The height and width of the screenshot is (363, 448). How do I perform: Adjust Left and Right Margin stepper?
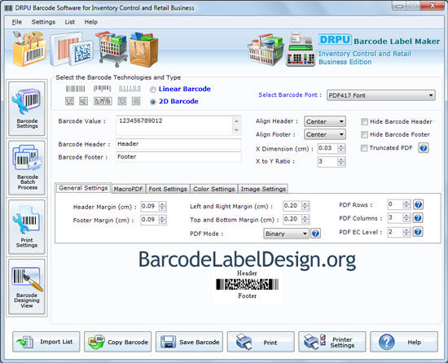(305, 206)
